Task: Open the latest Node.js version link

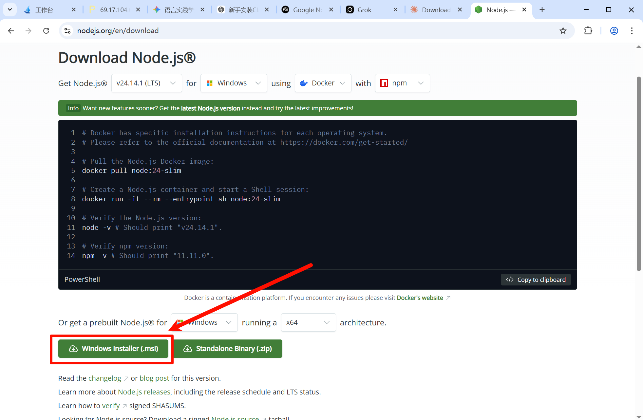Action: click(210, 108)
